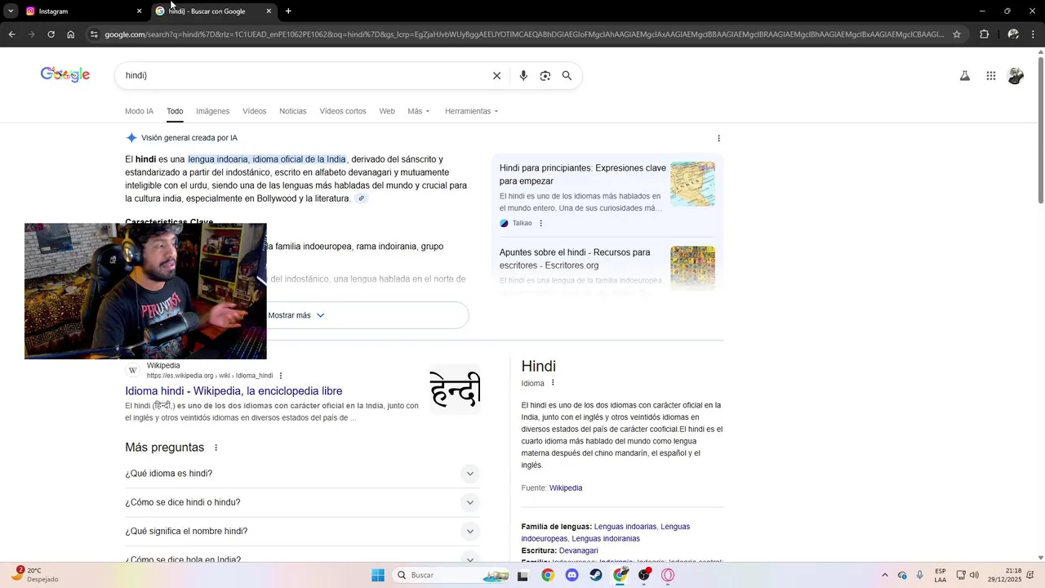The image size is (1045, 588).
Task: Open the Google apps grid
Action: tap(990, 76)
